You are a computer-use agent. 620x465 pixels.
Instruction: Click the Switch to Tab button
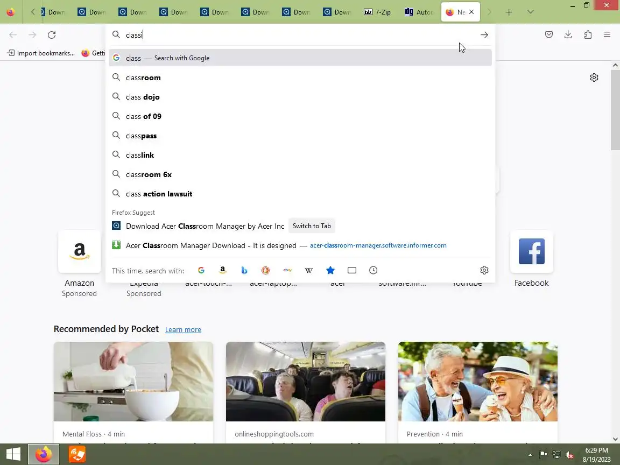(312, 226)
